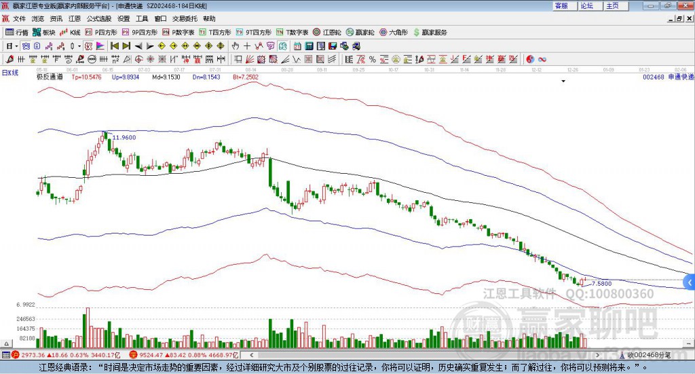This screenshot has width=695, height=374.
Task: Open the 板块 sector view
Action: (x=43, y=33)
